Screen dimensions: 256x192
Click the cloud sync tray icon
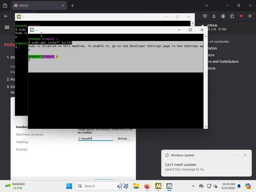click(201, 186)
